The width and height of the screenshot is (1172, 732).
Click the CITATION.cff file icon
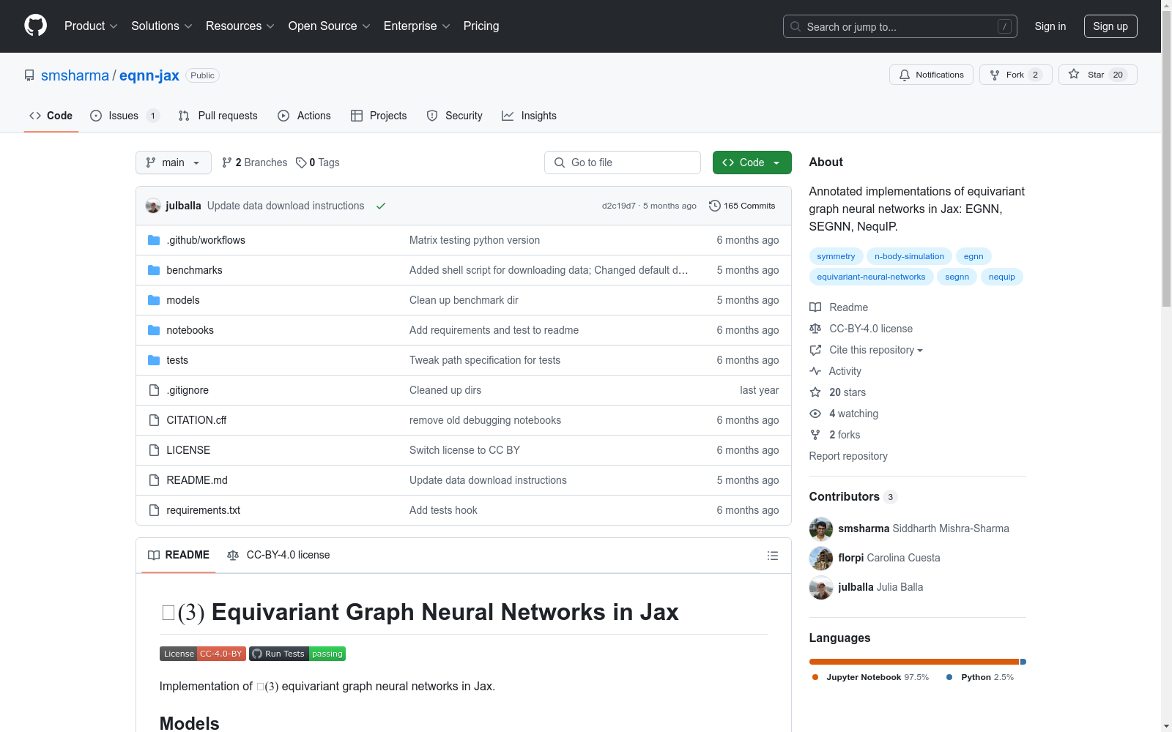click(154, 420)
